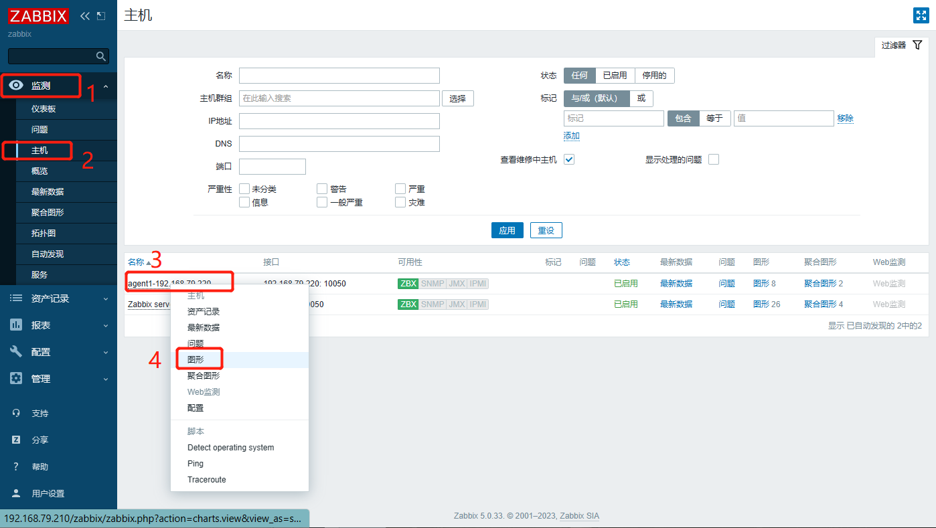Screen dimensions: 936x528
Task: Check the 警告 severity box
Action: pyautogui.click(x=322, y=189)
